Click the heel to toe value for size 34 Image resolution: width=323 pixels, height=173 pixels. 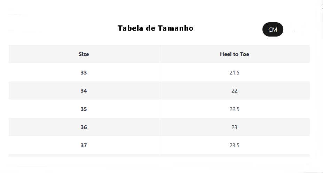coord(235,91)
